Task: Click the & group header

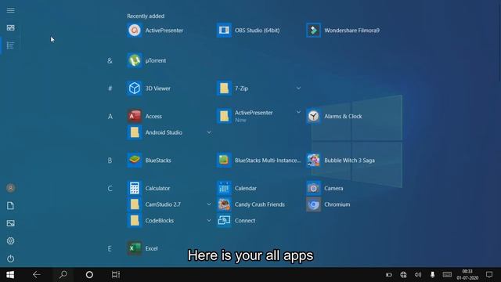Action: 110,60
